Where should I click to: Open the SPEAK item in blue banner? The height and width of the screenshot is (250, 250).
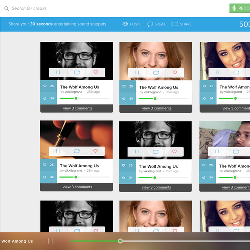pos(156,24)
